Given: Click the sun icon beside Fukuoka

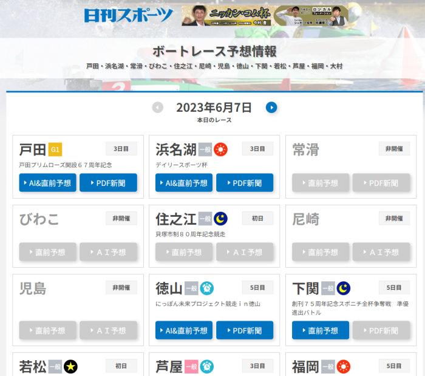Looking at the screenshot, I should (344, 367).
